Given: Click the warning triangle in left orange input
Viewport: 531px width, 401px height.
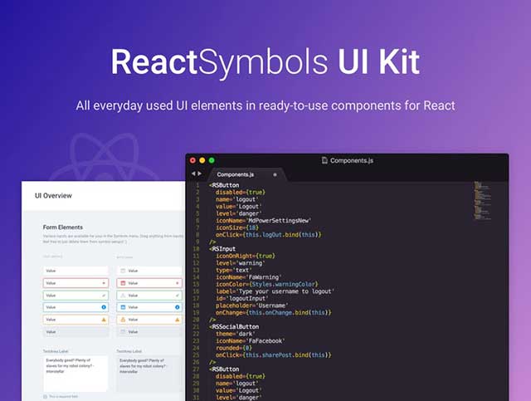Looking at the screenshot, I should coord(104,320).
